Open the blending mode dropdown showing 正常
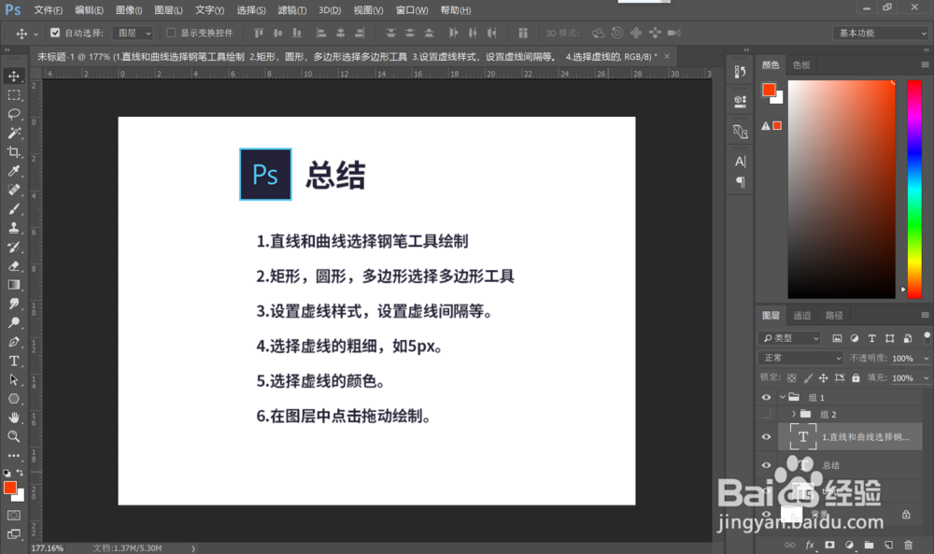Image resolution: width=934 pixels, height=554 pixels. coord(800,357)
